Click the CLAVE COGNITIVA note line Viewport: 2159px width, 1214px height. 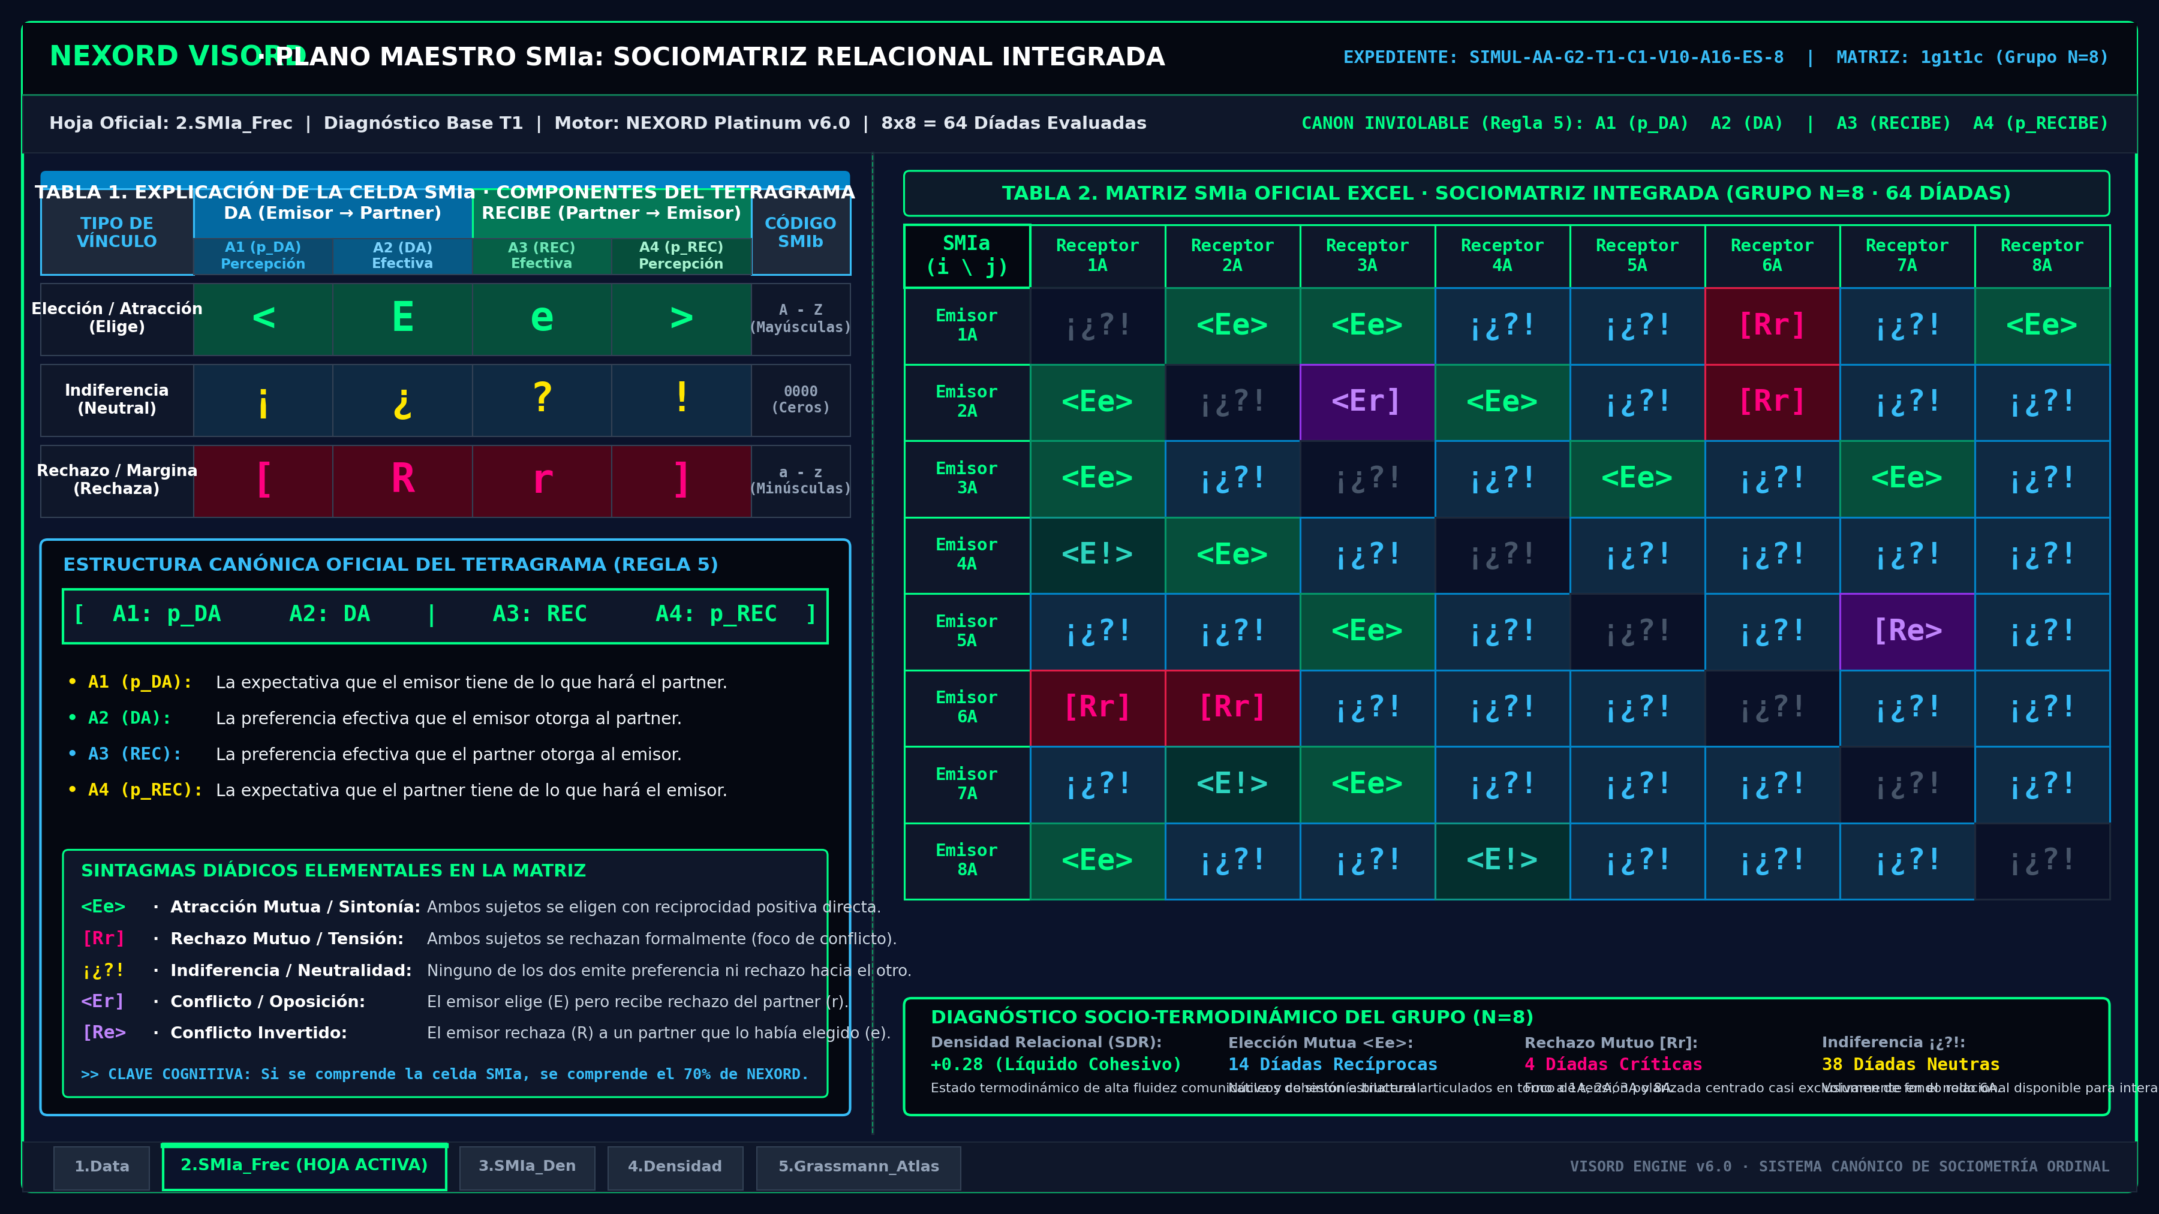coord(444,1074)
